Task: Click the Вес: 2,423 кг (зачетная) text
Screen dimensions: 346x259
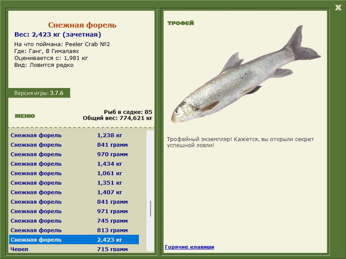Action: coord(58,35)
